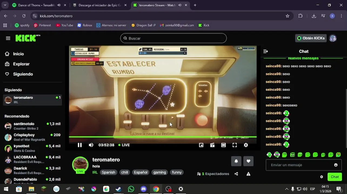347x194 pixels.
Task: Open Chrome extensions puzzle icon
Action: 300,16
